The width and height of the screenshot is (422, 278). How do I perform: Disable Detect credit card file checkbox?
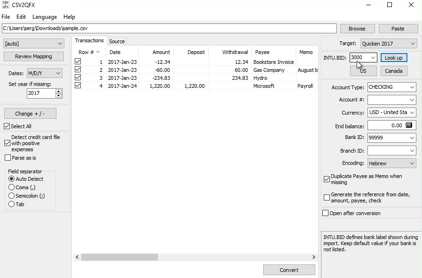coord(7,143)
